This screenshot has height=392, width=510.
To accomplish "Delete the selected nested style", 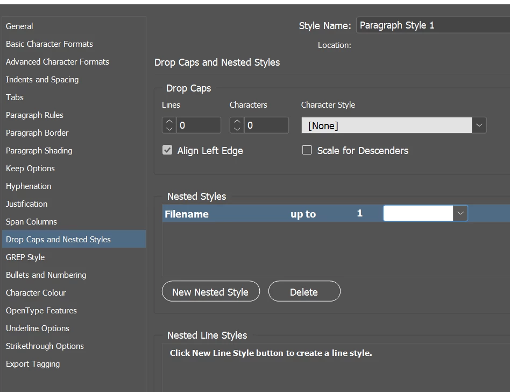I will click(x=304, y=292).
